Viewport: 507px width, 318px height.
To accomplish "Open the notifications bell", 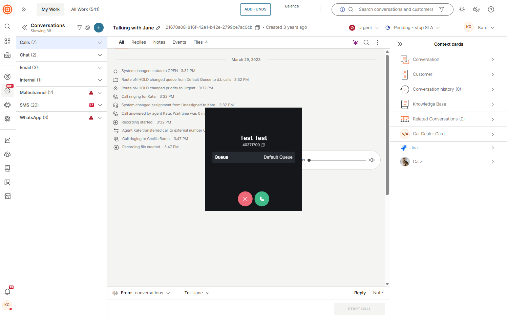I will click(7, 292).
